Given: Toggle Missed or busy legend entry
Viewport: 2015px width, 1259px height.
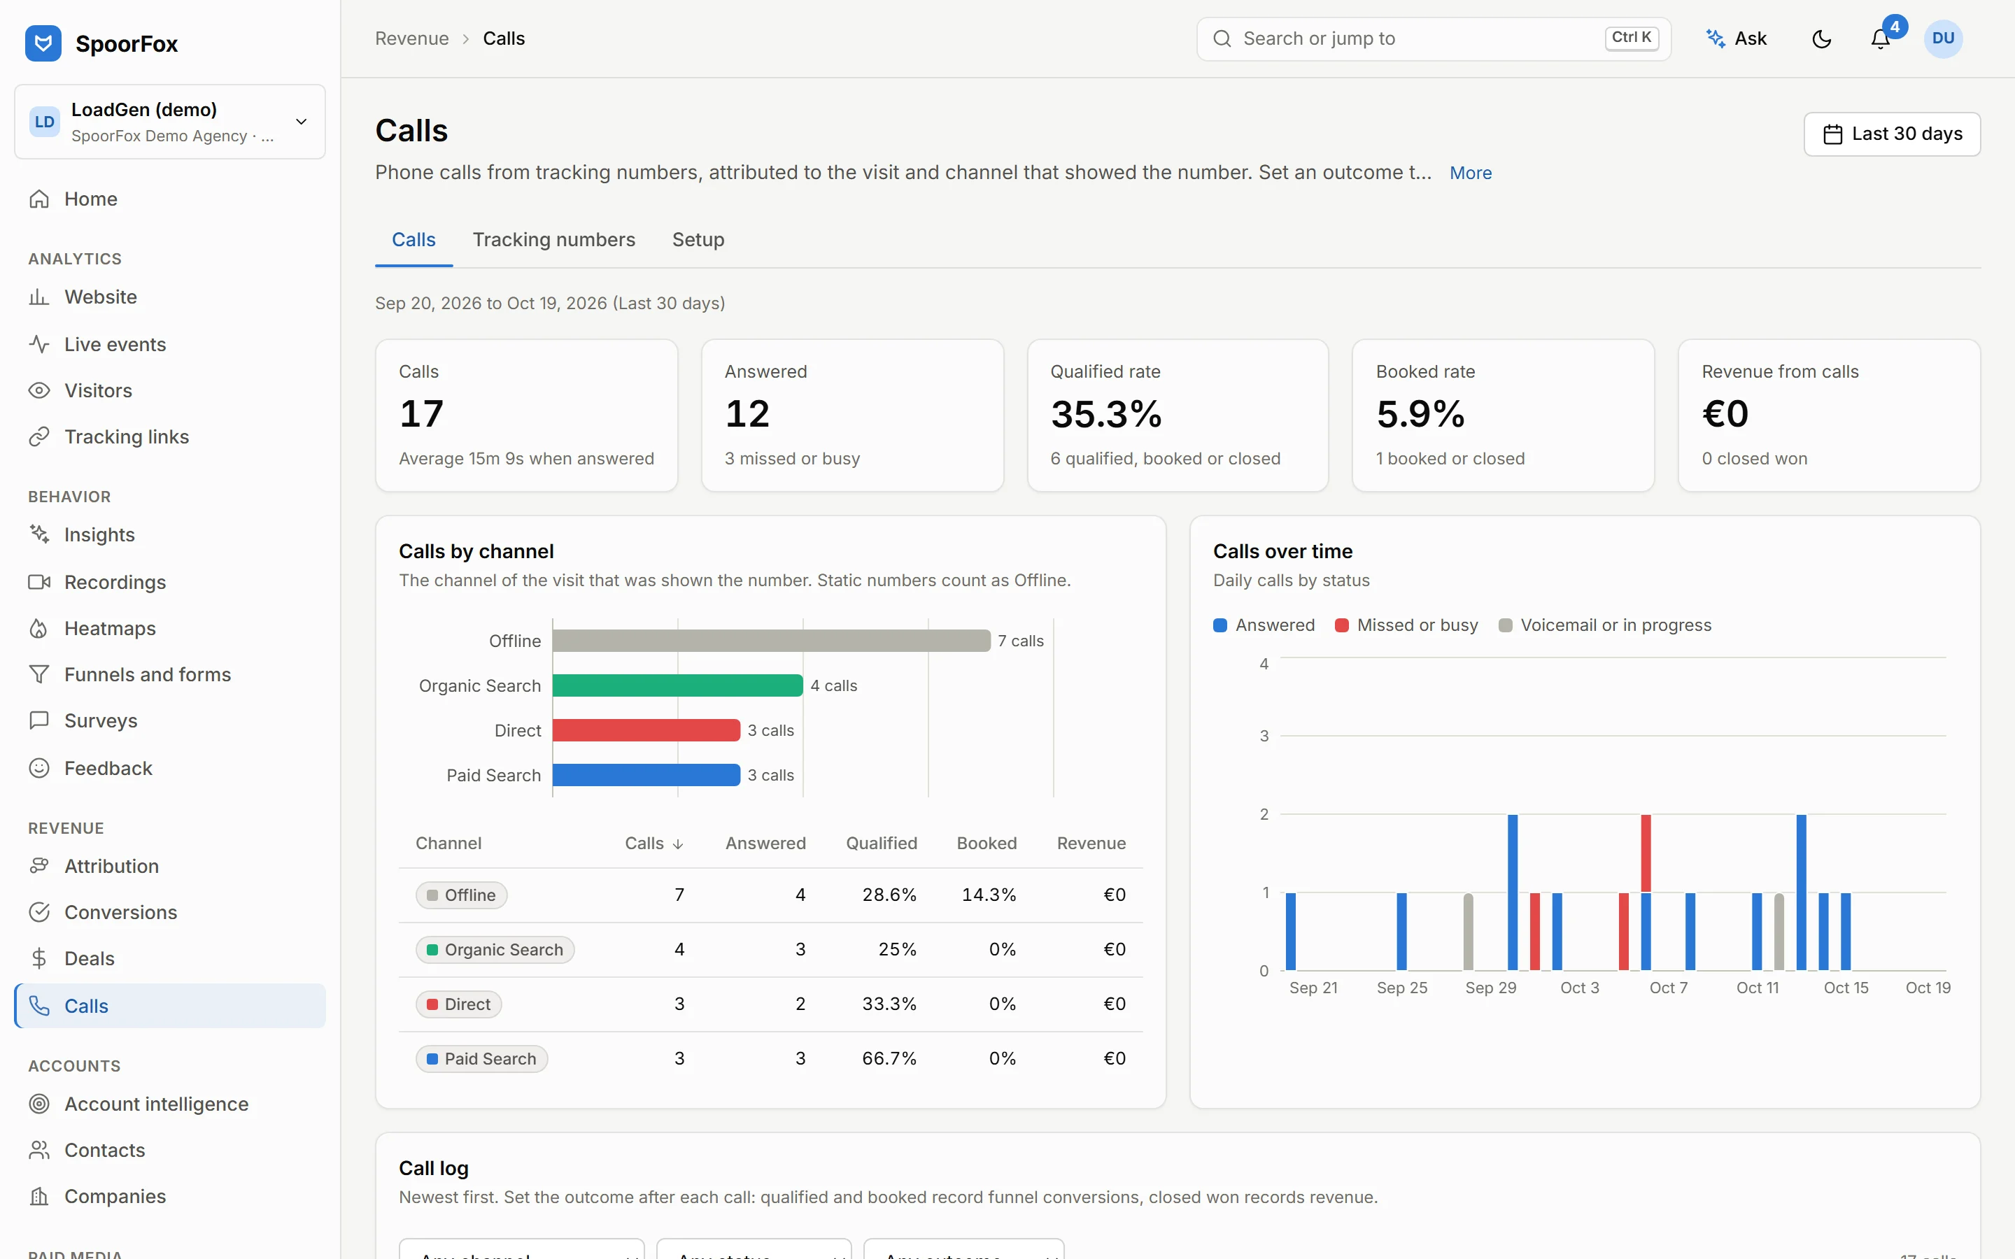Looking at the screenshot, I should tap(1406, 625).
